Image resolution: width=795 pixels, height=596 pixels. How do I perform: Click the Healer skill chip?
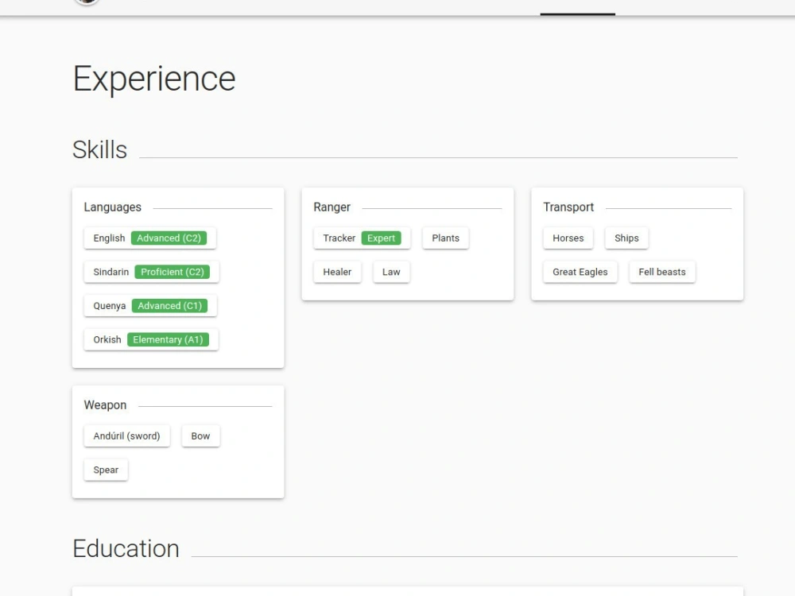click(337, 272)
